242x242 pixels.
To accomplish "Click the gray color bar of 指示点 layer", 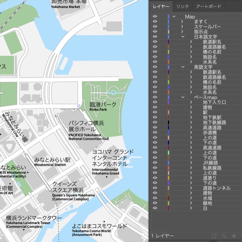I will [x=169, y=32].
